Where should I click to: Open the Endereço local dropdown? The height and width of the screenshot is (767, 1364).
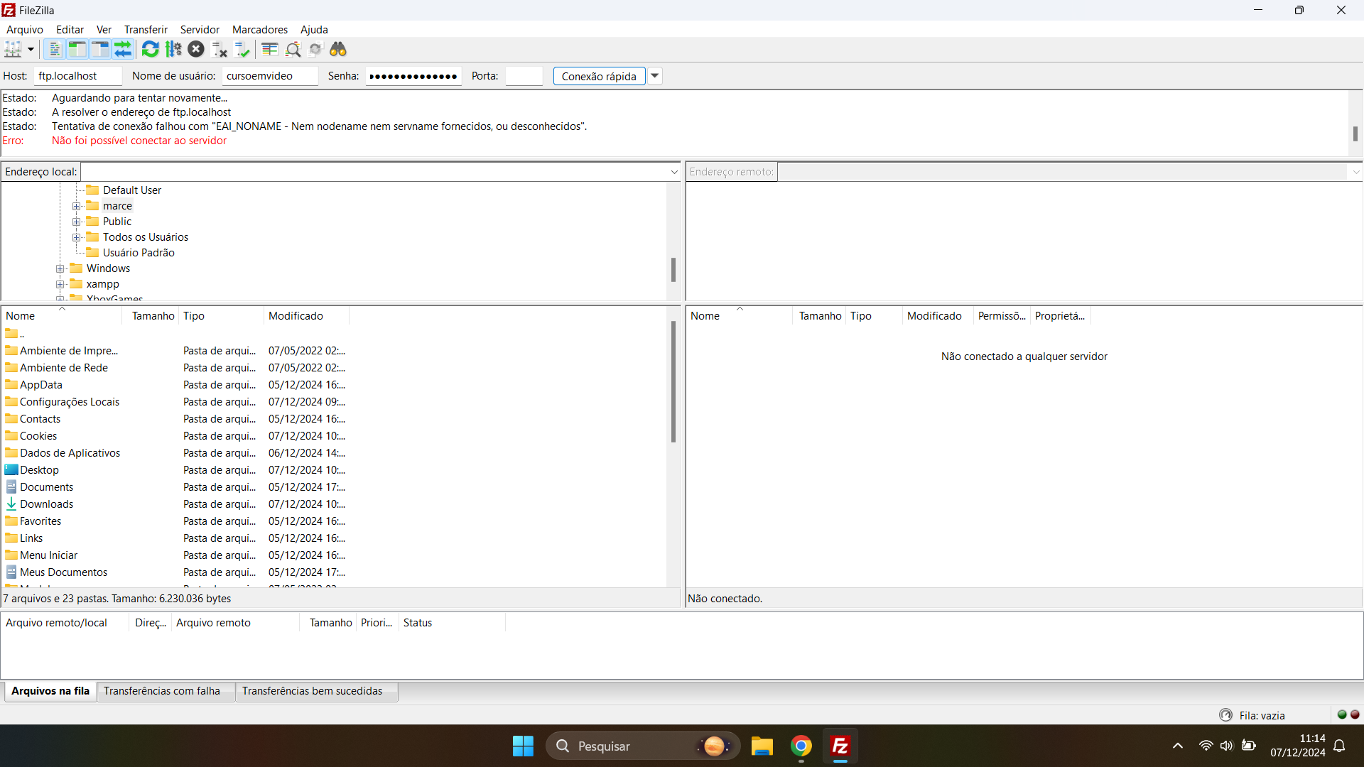[674, 172]
